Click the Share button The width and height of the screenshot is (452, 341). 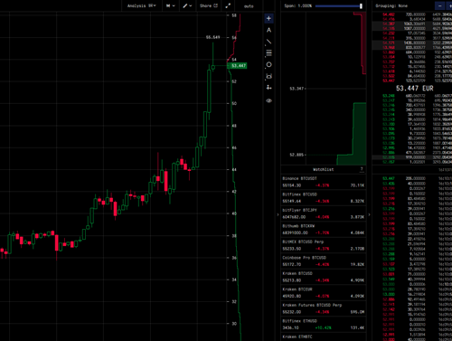(209, 5)
